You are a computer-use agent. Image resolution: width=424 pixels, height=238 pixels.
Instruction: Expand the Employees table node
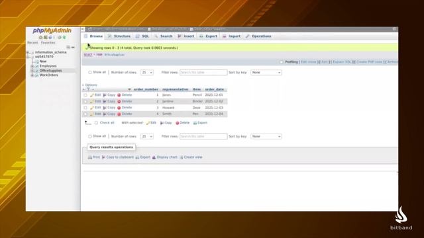tap(32, 66)
